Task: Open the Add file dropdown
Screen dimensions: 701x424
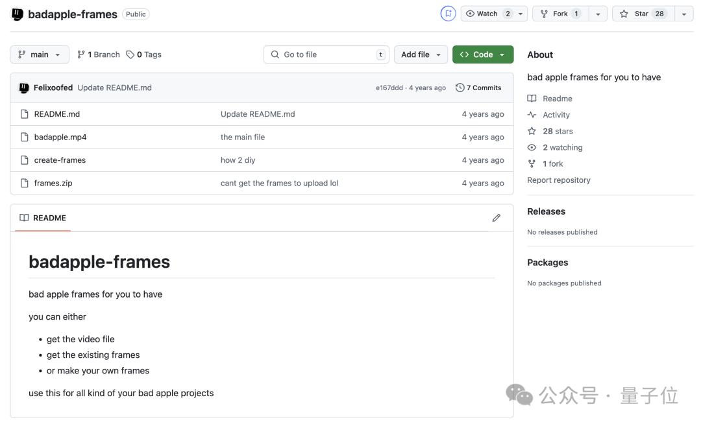Action: tap(421, 54)
